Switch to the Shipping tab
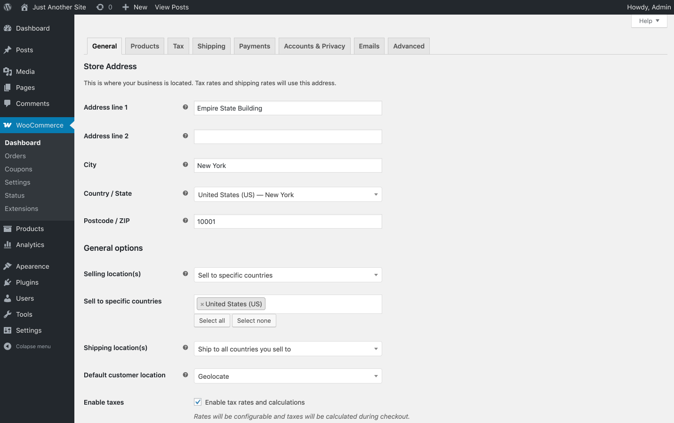Image resolution: width=674 pixels, height=423 pixels. [x=211, y=46]
